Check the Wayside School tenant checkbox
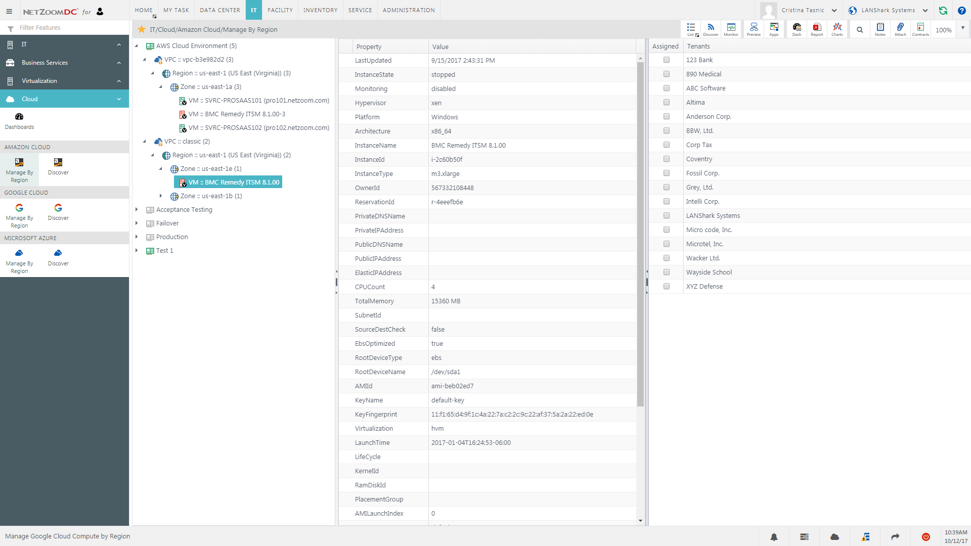 coord(667,272)
